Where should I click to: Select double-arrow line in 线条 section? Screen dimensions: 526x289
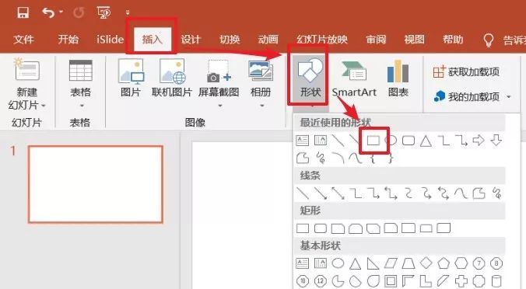338,193
